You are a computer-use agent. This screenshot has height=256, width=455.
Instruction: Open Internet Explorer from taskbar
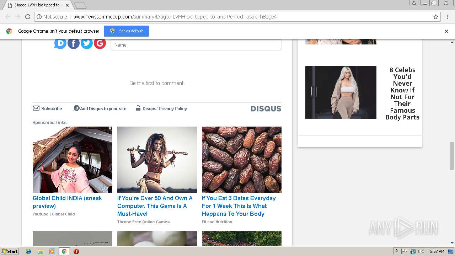point(28,251)
